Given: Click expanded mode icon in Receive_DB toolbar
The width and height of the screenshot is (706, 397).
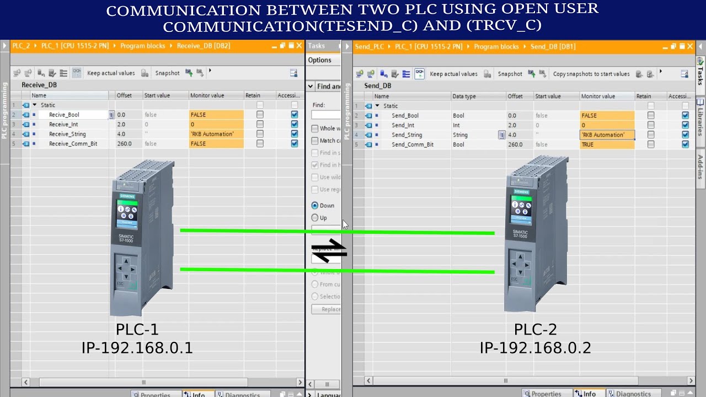Looking at the screenshot, I should click(x=63, y=73).
